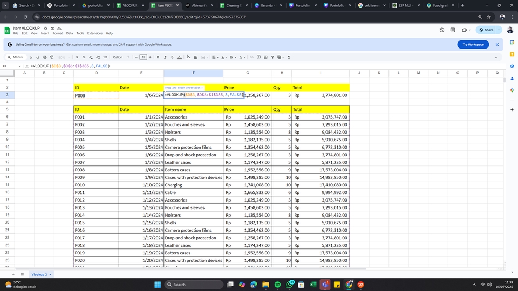Click the Functions sigma icon
The image size is (518, 291).
(x=289, y=57)
